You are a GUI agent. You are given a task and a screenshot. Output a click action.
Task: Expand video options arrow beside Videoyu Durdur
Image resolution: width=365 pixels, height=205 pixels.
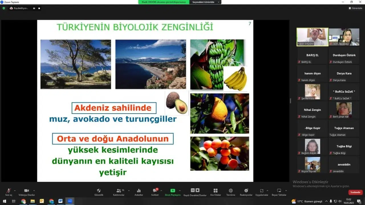(34, 190)
